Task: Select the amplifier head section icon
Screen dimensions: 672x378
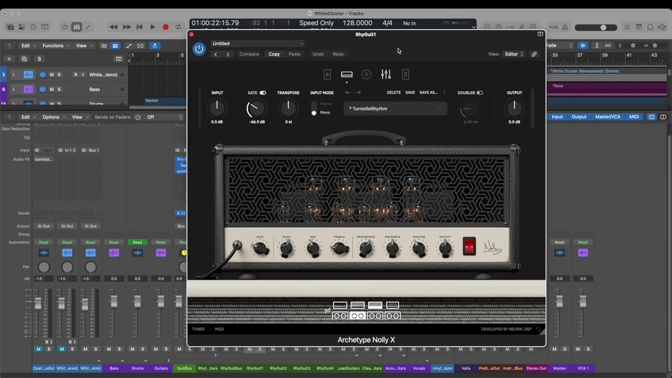Action: click(x=346, y=75)
